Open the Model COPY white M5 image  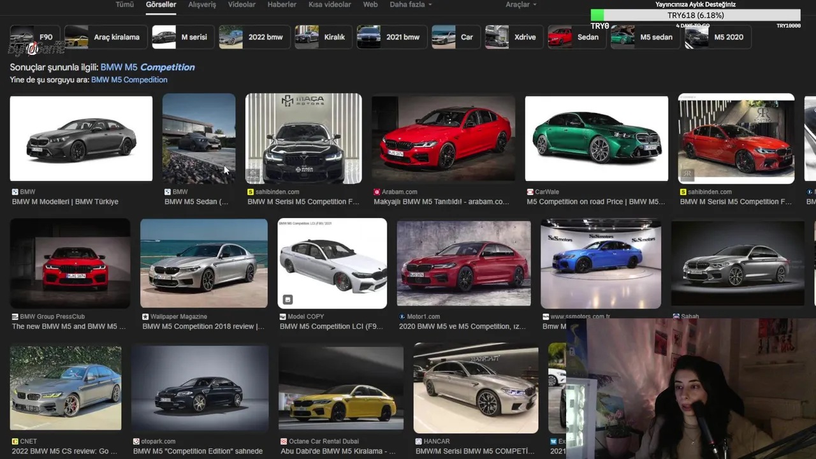click(332, 263)
